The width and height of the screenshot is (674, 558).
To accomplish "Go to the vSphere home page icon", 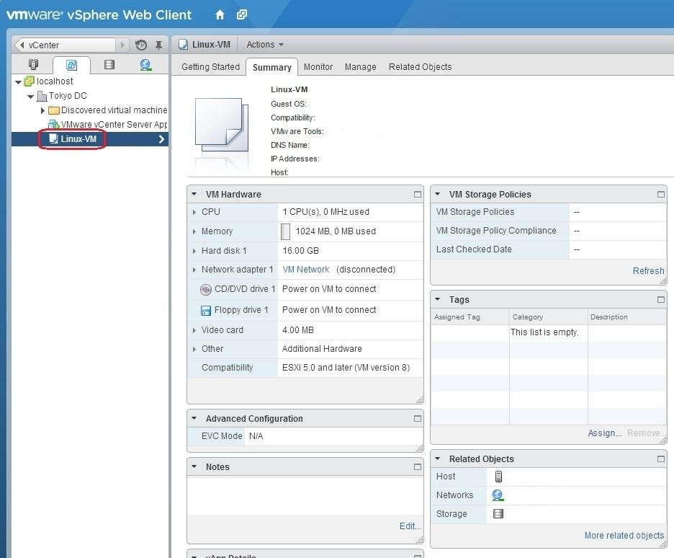I will pos(220,15).
